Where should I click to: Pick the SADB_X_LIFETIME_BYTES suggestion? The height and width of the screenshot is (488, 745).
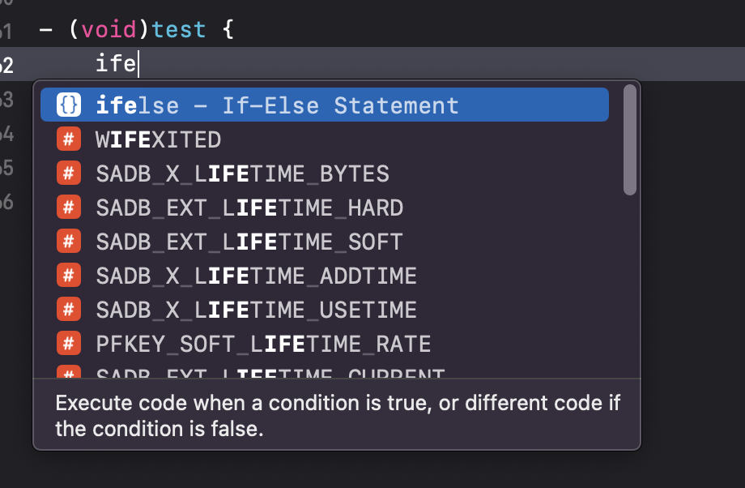coord(242,173)
